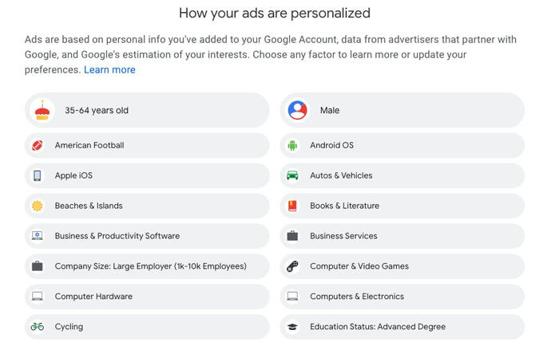
Task: Click the birthday cake age icon
Action: (42, 110)
